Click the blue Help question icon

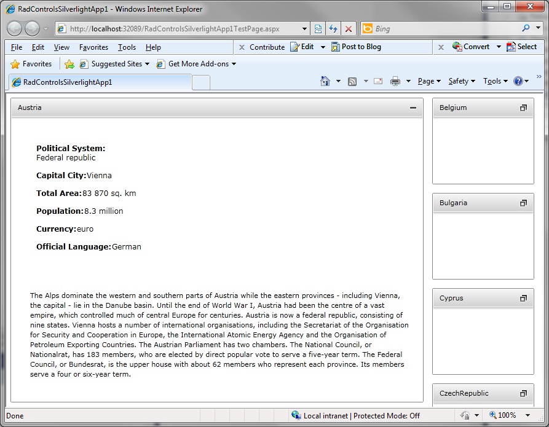tap(518, 81)
